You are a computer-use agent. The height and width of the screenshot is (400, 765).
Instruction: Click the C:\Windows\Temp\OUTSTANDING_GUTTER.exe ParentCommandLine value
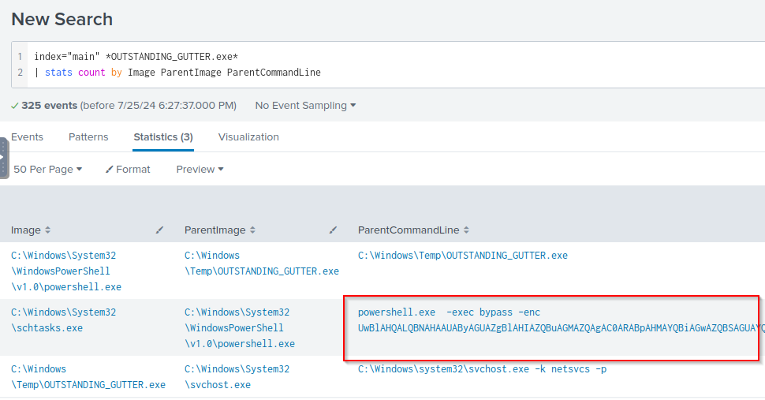(462, 256)
